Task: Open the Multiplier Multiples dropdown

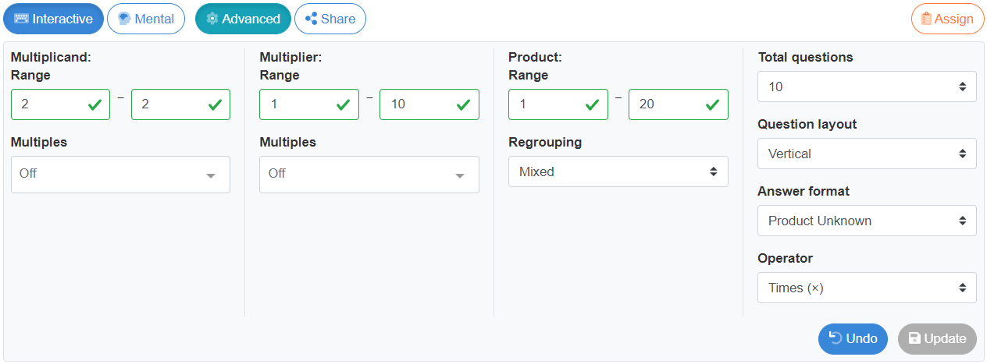Action: 369,175
